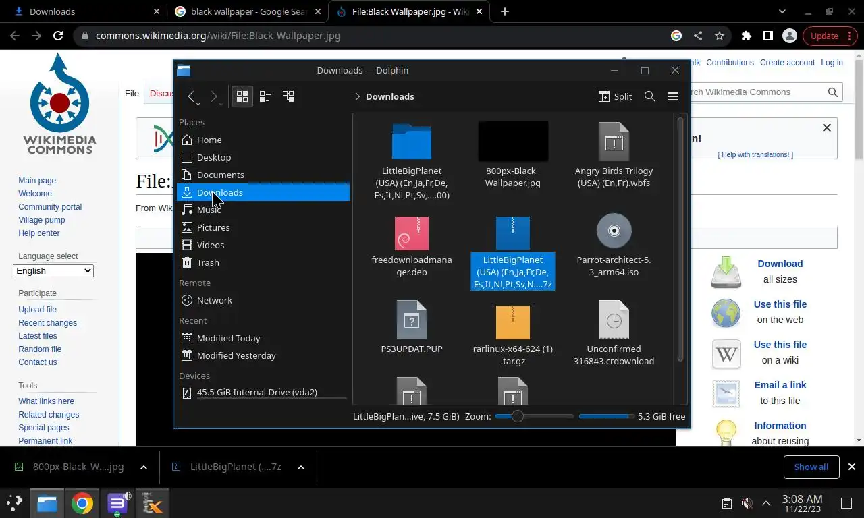The width and height of the screenshot is (864, 518).
Task: Select the LittleBigPlanet blue folder icon
Action: (412, 142)
